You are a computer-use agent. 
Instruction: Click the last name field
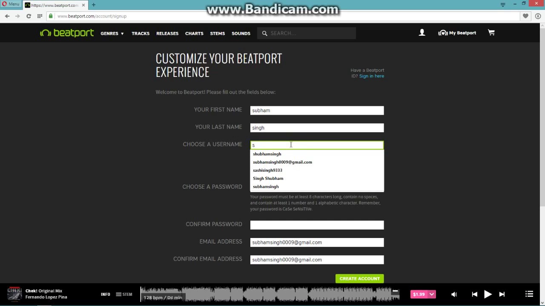point(317,128)
